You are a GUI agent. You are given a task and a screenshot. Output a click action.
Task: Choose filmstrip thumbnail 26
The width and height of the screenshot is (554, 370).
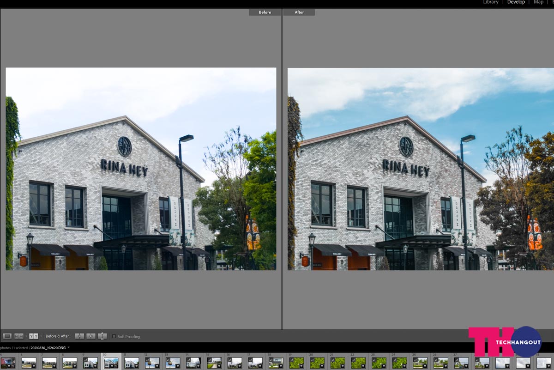[x=441, y=363]
